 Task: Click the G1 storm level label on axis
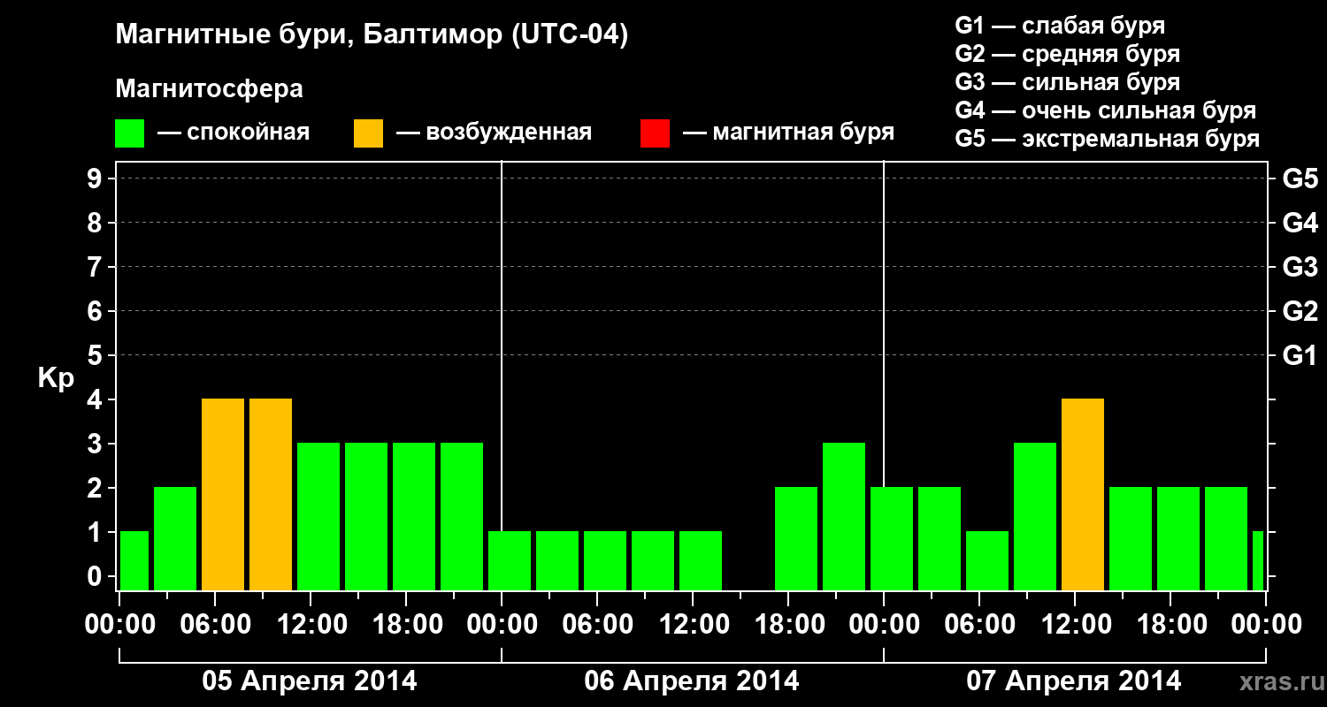pyautogui.click(x=1300, y=355)
